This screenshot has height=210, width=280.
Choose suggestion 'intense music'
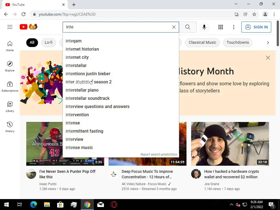121,148
